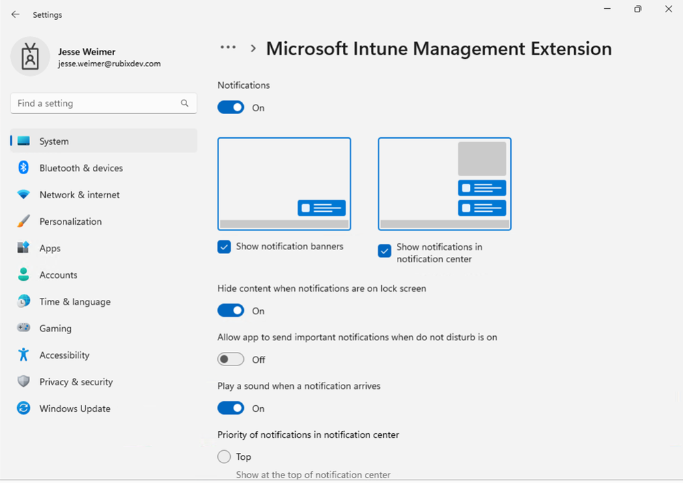This screenshot has height=483, width=683.
Task: Click the search magnifier icon
Action: pyautogui.click(x=184, y=103)
